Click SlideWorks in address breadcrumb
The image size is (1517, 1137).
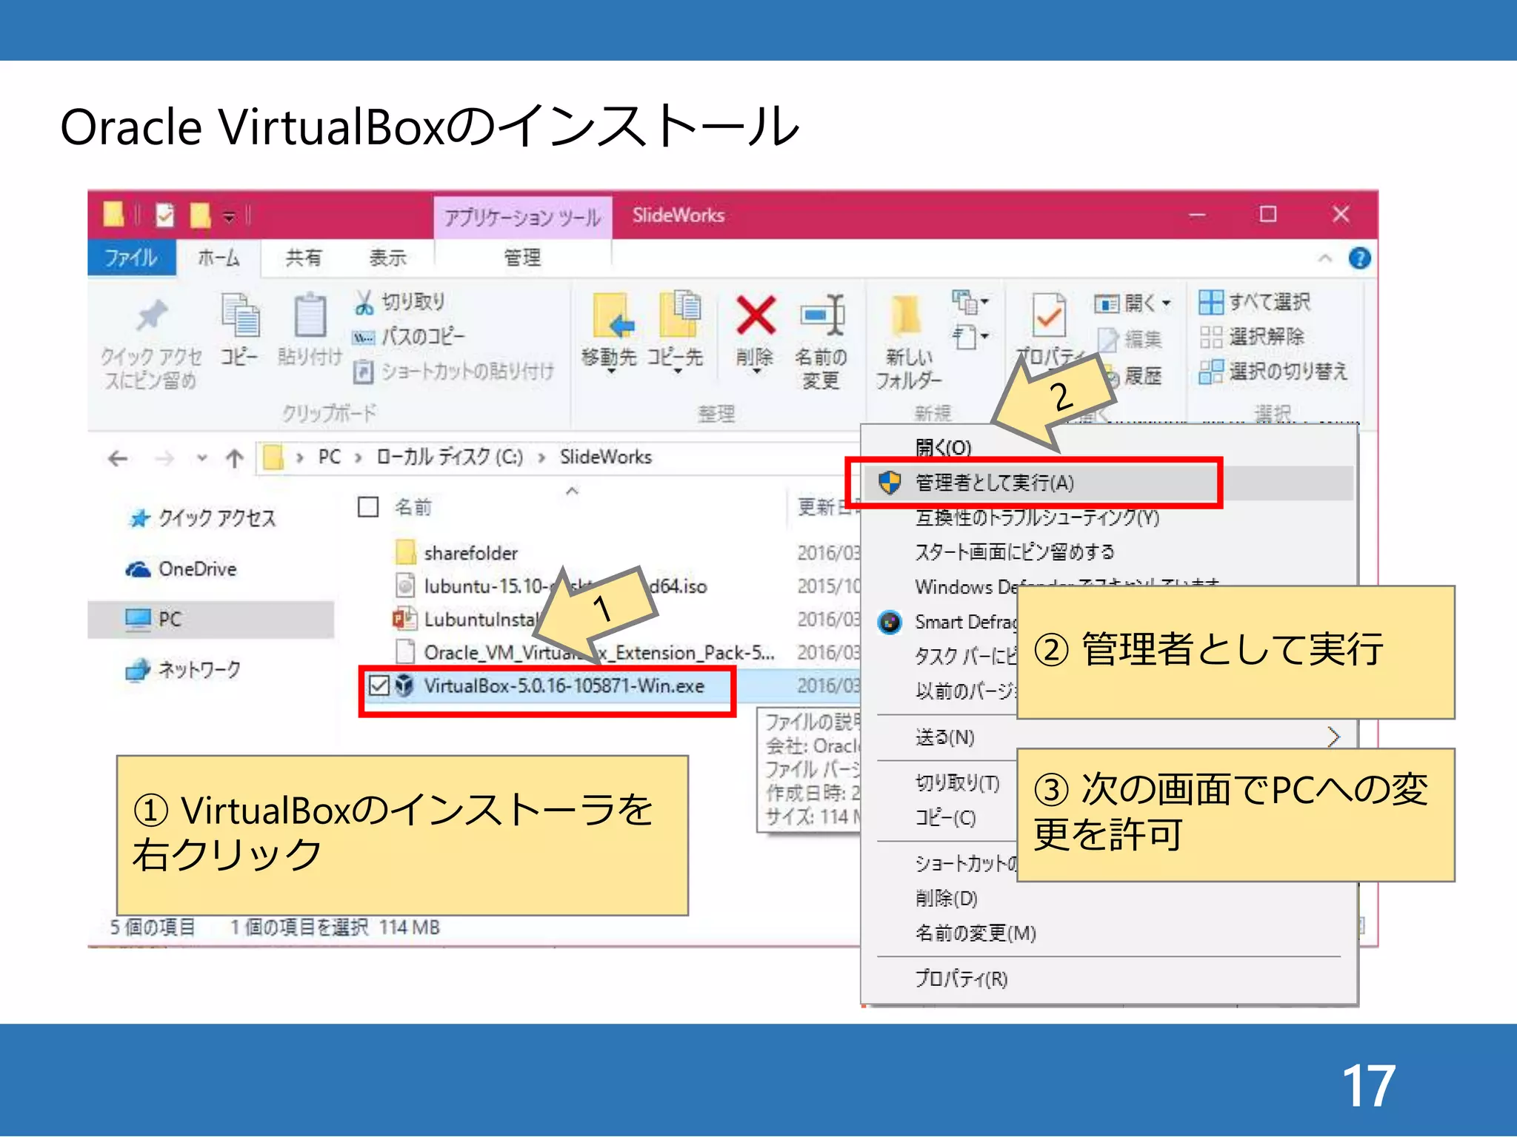click(605, 457)
